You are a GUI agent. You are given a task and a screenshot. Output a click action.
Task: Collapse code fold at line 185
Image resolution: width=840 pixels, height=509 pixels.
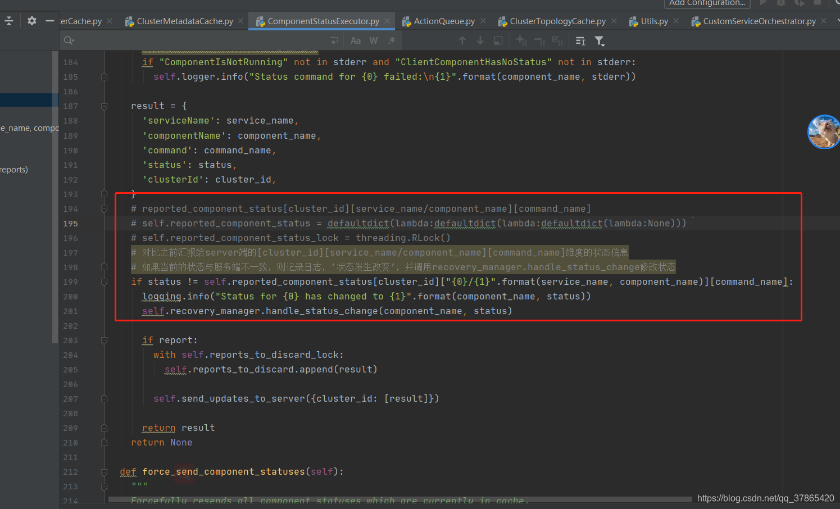coord(104,77)
